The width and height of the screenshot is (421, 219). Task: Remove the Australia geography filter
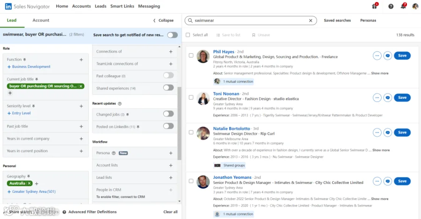coord(29,183)
